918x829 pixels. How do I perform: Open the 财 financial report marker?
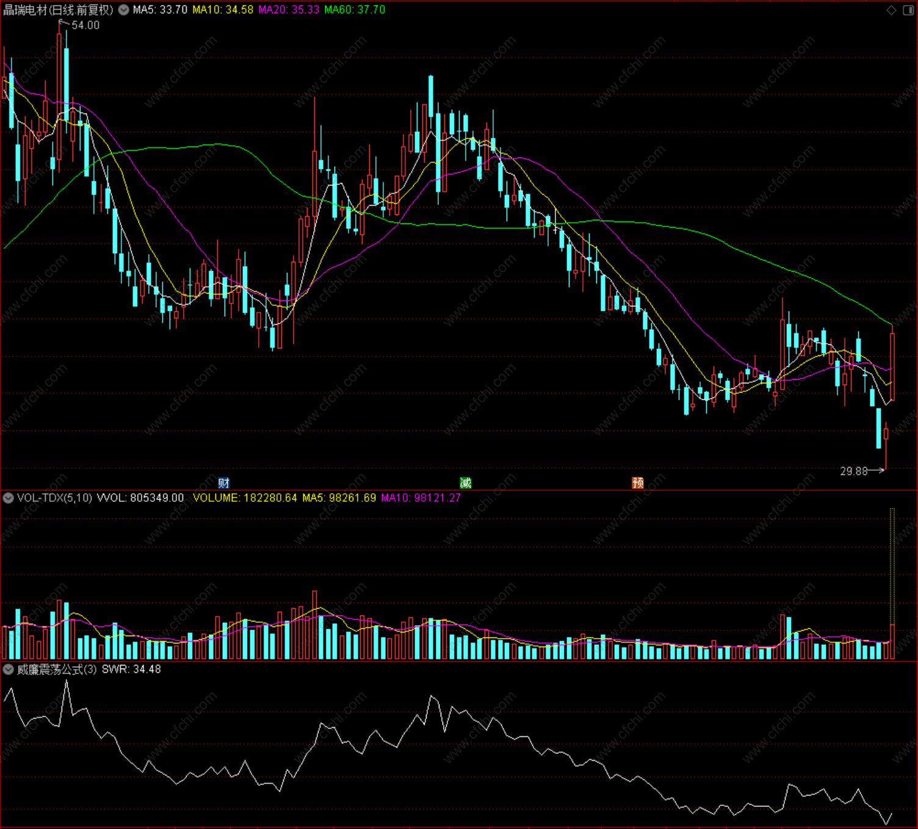point(224,483)
